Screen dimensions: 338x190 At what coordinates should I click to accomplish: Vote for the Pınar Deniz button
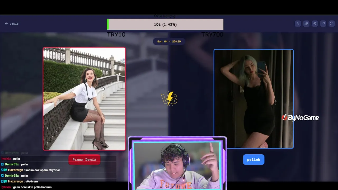(84, 160)
